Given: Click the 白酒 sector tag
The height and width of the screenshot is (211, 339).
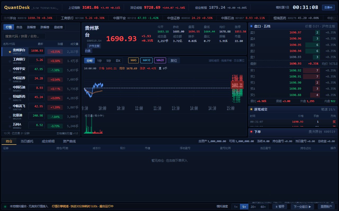Looking at the screenshot, I should point(88,51).
